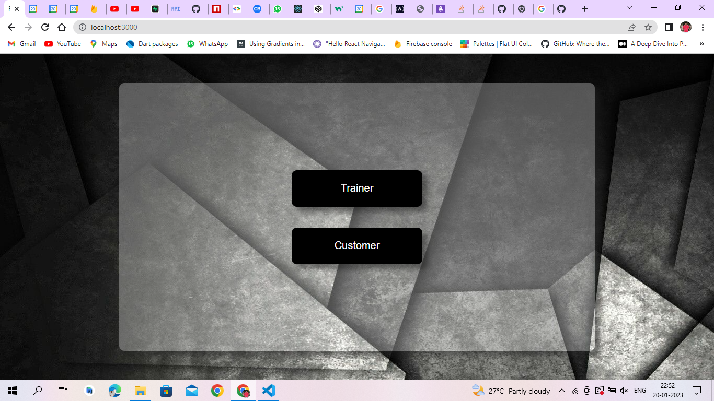Switch to the API tab
Image resolution: width=714 pixels, height=401 pixels.
click(176, 9)
